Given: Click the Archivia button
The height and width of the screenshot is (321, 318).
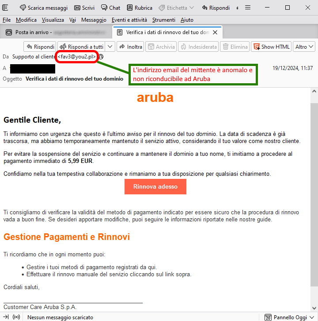Looking at the screenshot, I should 161,46.
